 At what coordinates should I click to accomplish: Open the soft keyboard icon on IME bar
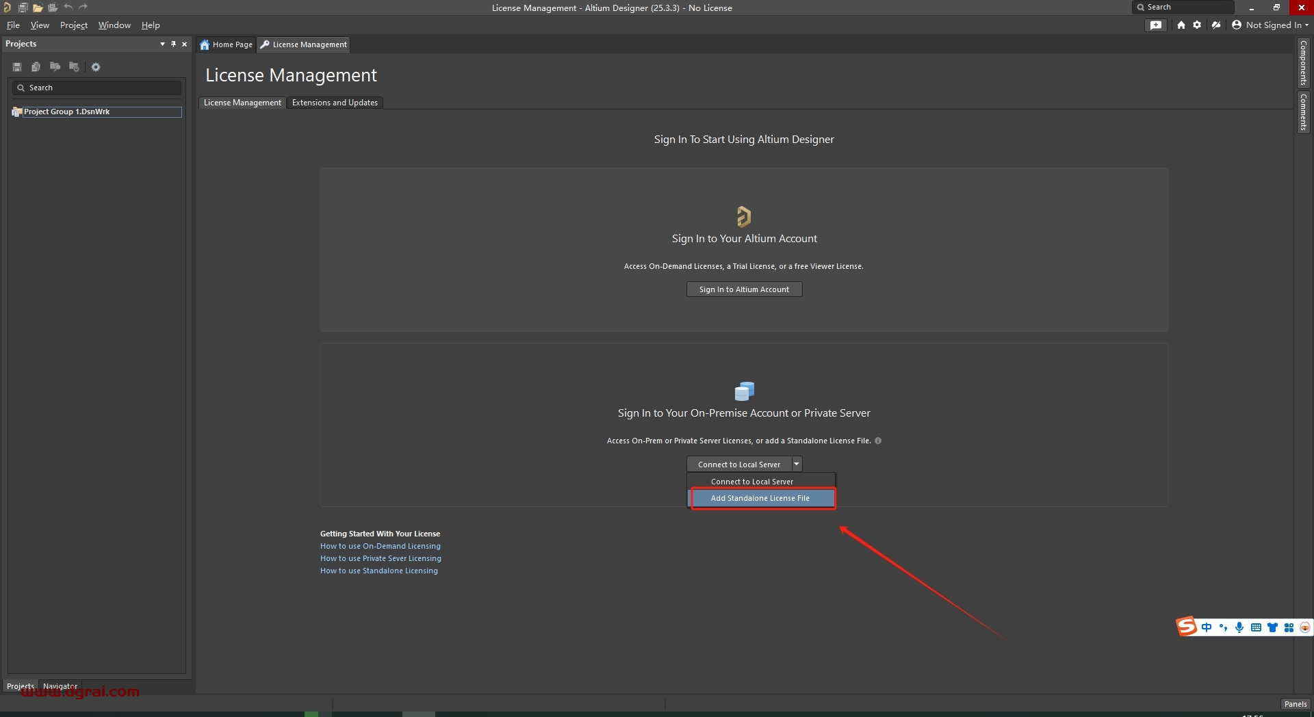1256,627
